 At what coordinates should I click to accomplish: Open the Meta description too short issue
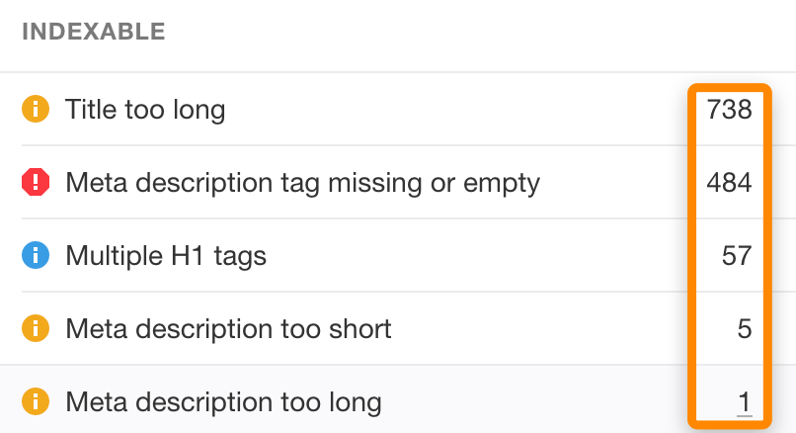tap(228, 329)
